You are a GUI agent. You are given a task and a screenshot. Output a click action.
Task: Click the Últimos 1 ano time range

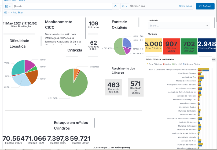click(x=138, y=6)
